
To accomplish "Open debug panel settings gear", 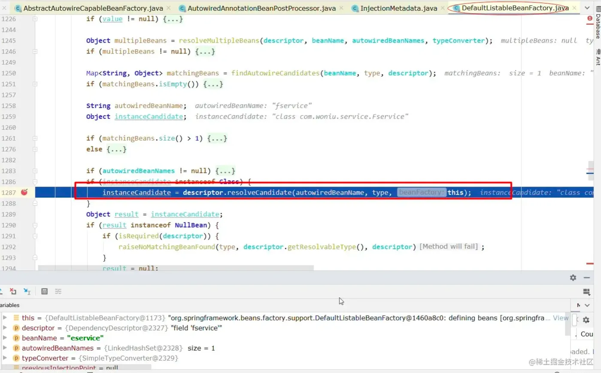I will point(573,278).
